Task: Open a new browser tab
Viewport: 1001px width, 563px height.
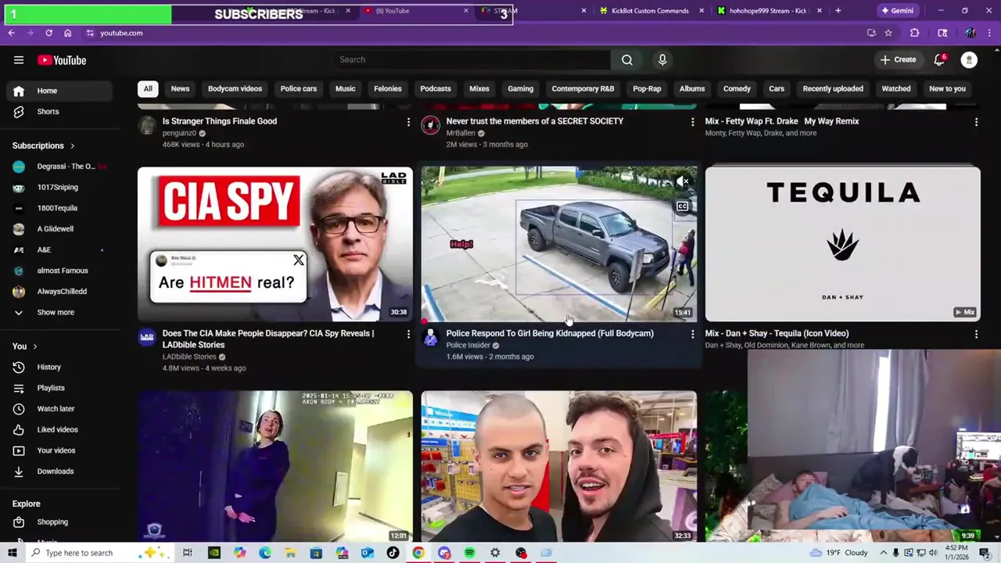Action: (x=838, y=11)
